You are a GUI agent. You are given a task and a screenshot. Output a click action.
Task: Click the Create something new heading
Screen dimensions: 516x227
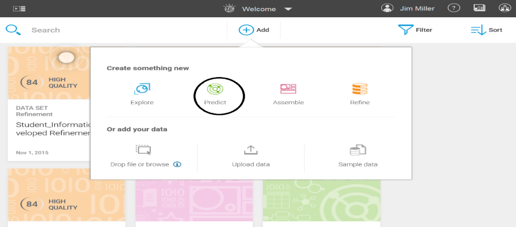coord(148,68)
